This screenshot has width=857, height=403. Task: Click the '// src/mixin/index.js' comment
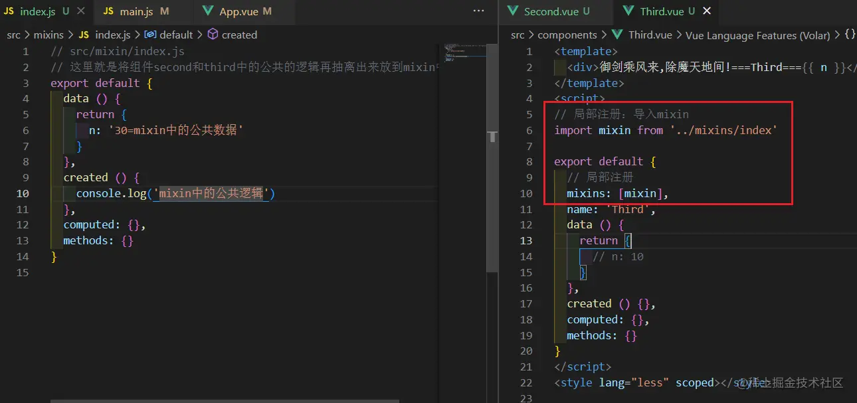pos(118,51)
